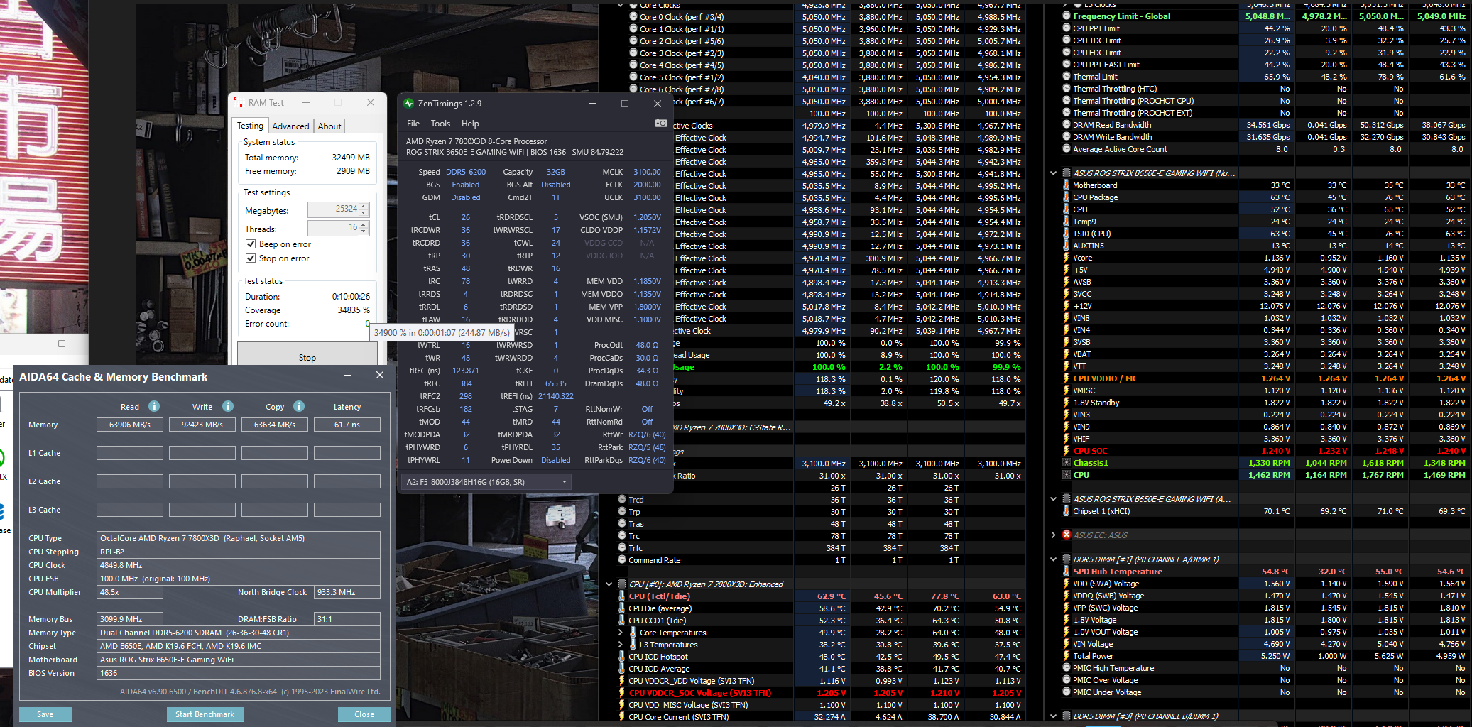Click the info icon beside Read
1472x727 pixels.
154,406
